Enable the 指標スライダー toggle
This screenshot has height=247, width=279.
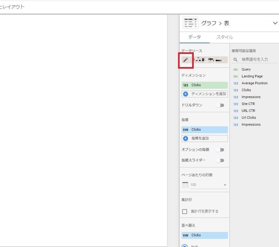tap(220, 160)
